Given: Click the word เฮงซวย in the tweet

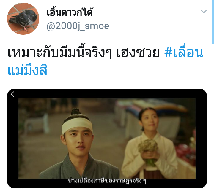Looking at the screenshot, I should tap(138, 53).
